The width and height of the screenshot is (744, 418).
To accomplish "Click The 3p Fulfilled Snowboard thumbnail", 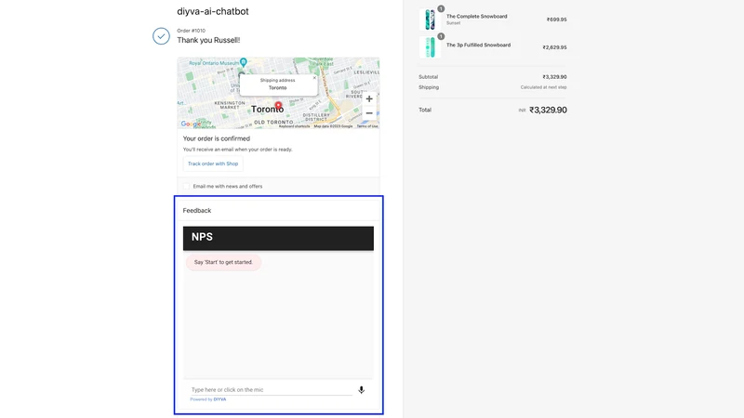I will (430, 47).
